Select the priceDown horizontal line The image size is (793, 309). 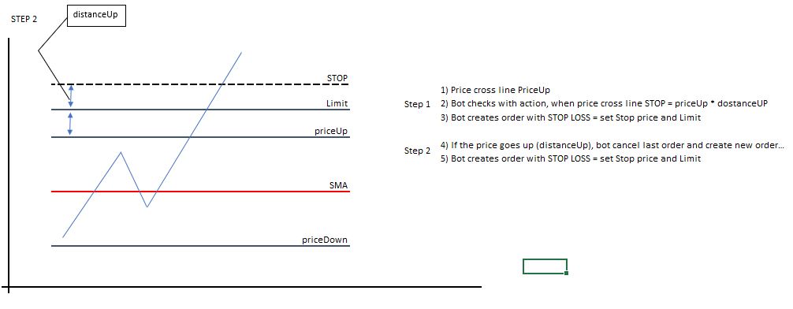tap(201, 246)
